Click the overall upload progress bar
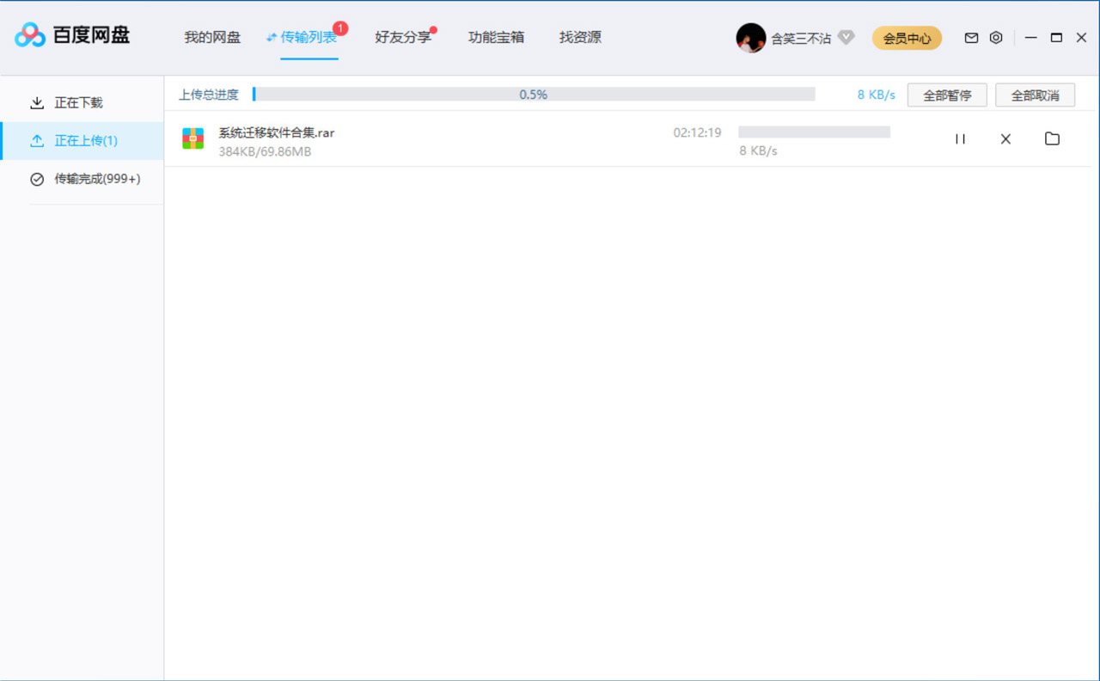Image resolution: width=1100 pixels, height=681 pixels. (533, 95)
